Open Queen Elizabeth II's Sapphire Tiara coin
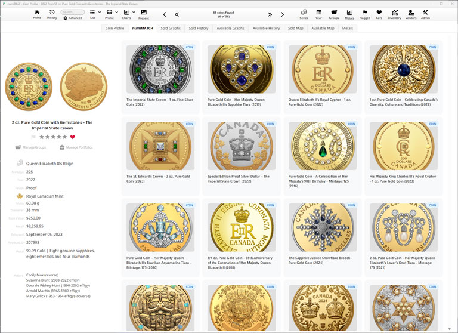The height and width of the screenshot is (333, 458). point(242,77)
